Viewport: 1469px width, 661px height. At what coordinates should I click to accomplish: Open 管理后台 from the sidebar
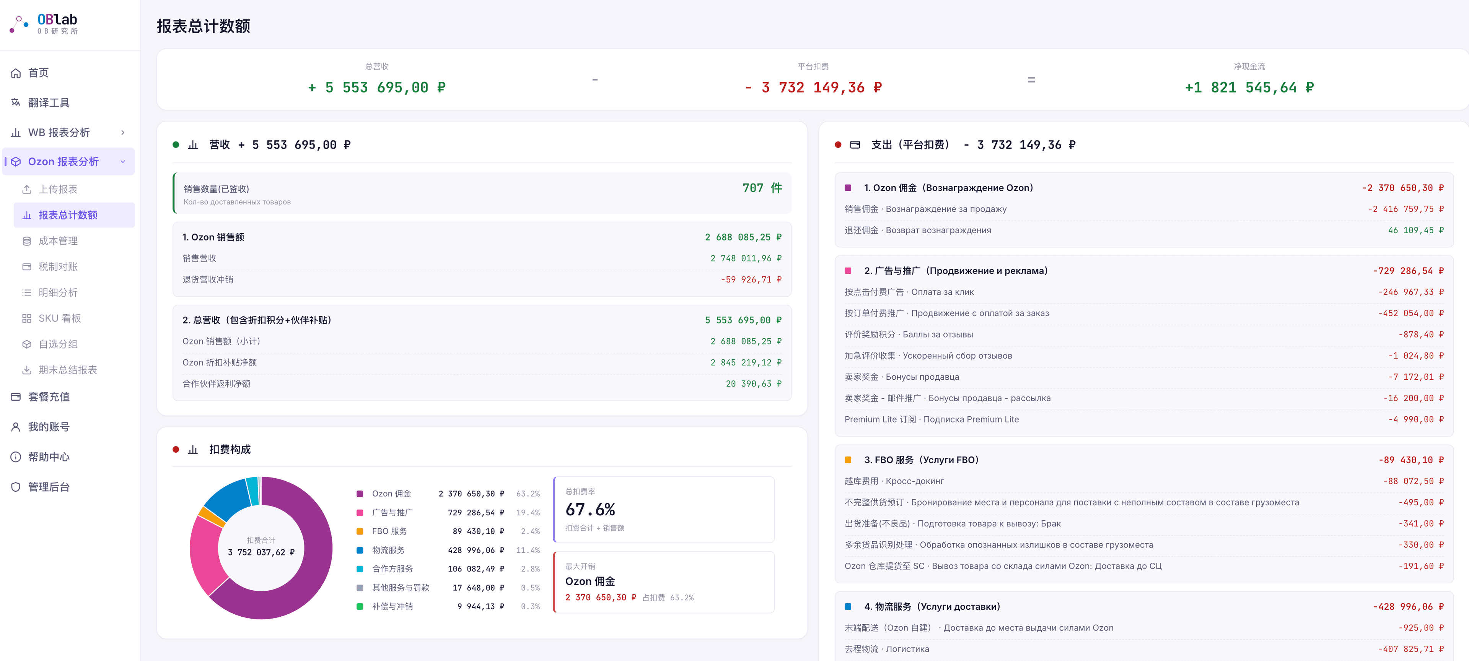click(x=68, y=487)
